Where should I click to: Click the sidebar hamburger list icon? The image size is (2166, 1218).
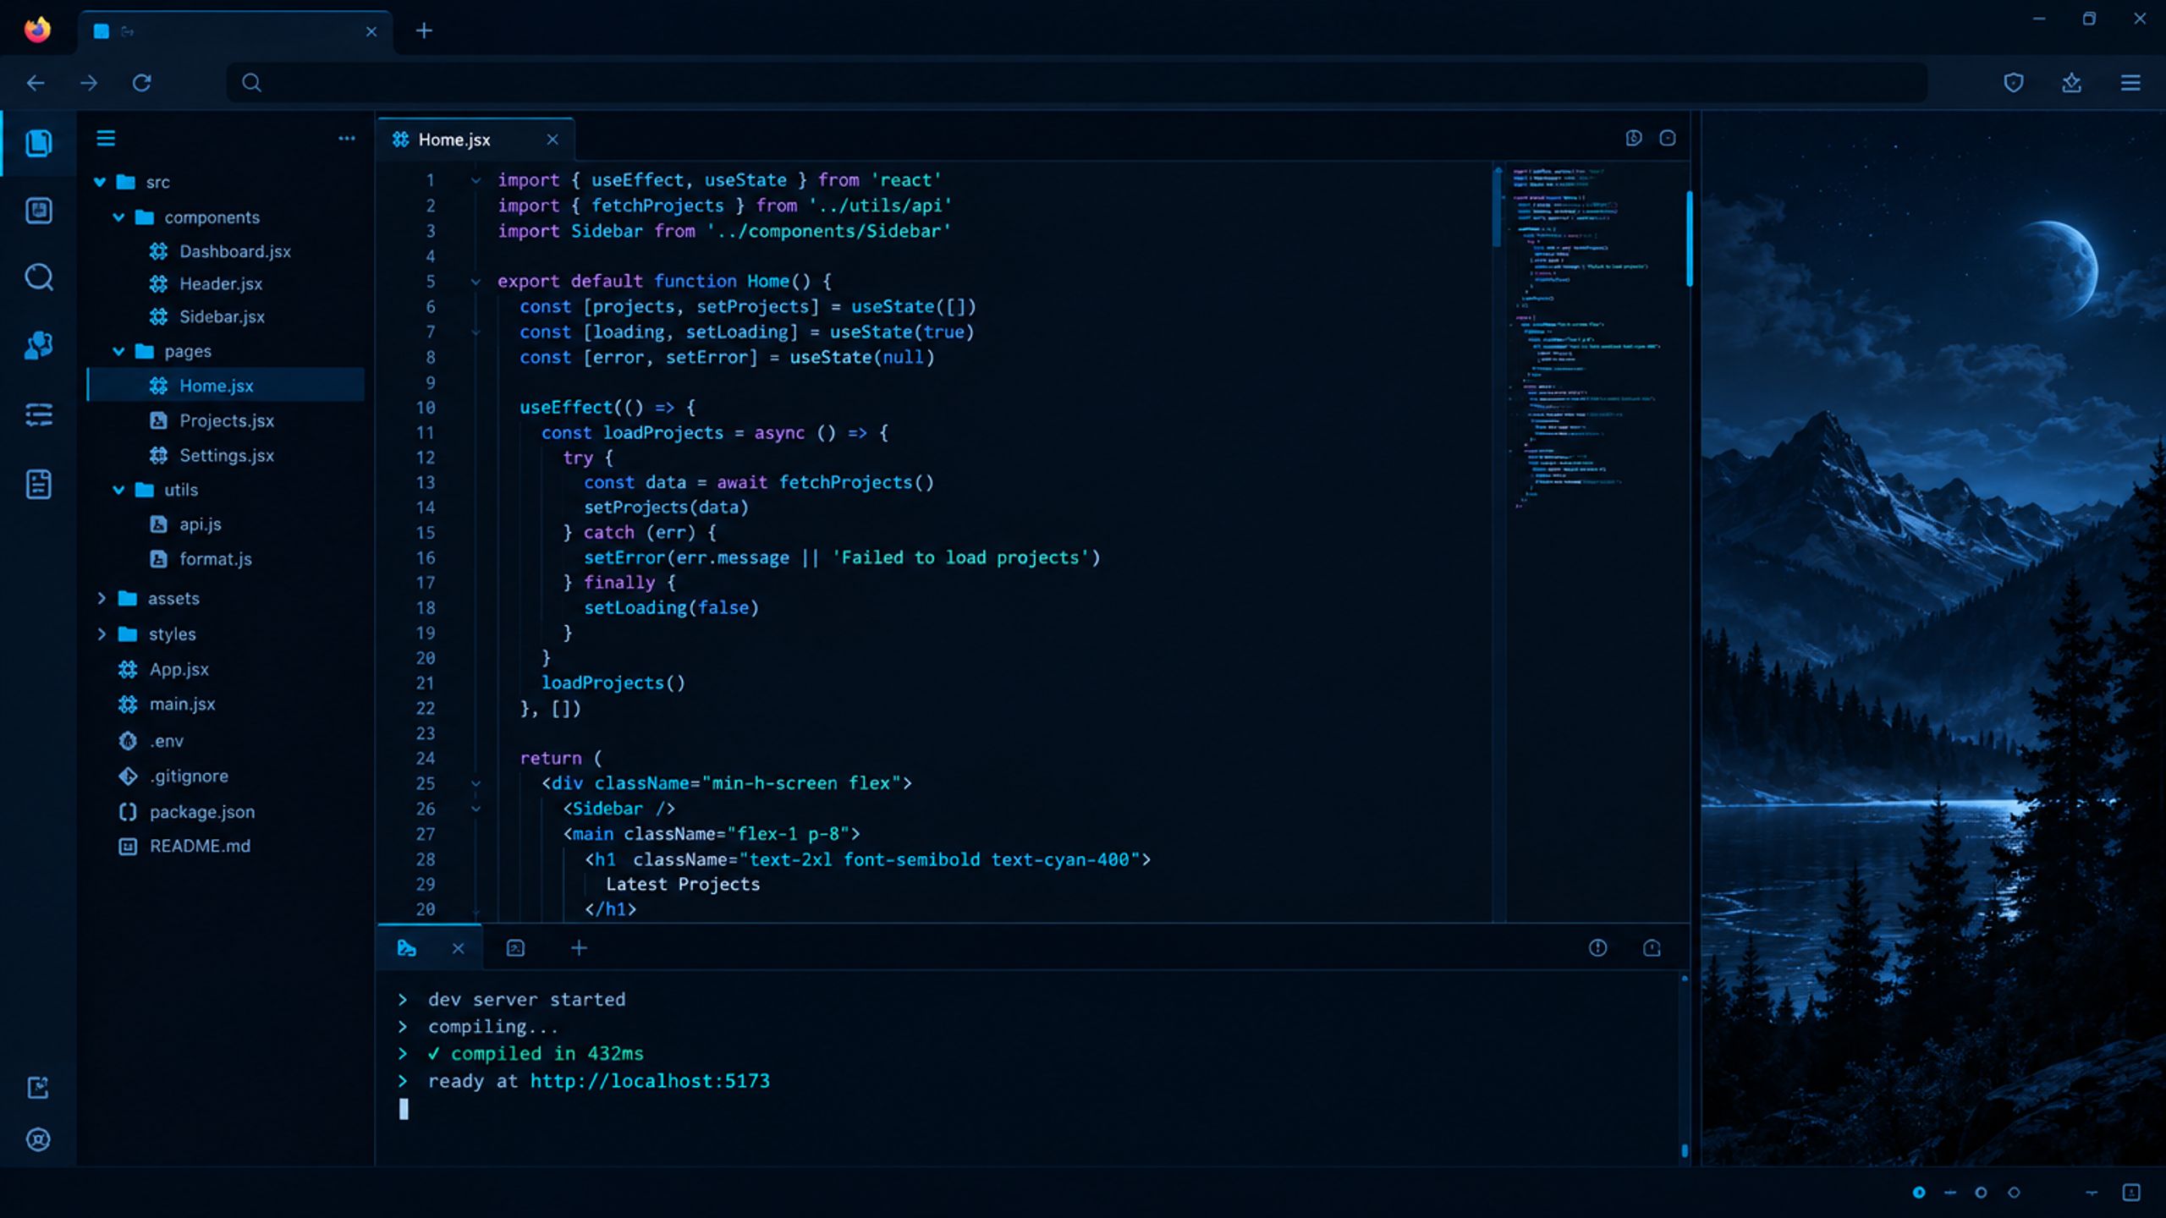click(x=106, y=138)
